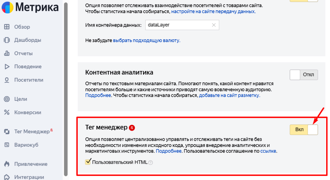Screen dimensions: 330x180
Task: Open the Интеграции sidebar menu item
Action: coord(29,177)
